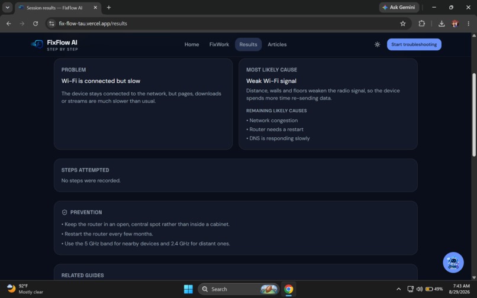Click the shield icon beside Prevention
This screenshot has width=477, height=298.
(x=65, y=212)
